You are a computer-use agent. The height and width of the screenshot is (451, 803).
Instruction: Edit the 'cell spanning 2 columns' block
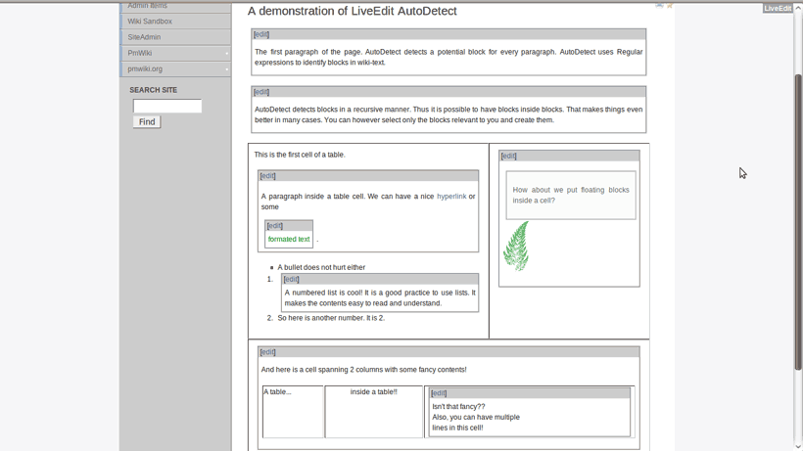[x=268, y=352]
